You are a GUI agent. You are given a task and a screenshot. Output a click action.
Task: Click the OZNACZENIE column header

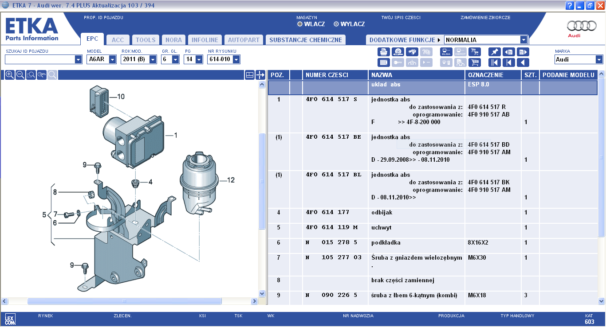coord(493,75)
